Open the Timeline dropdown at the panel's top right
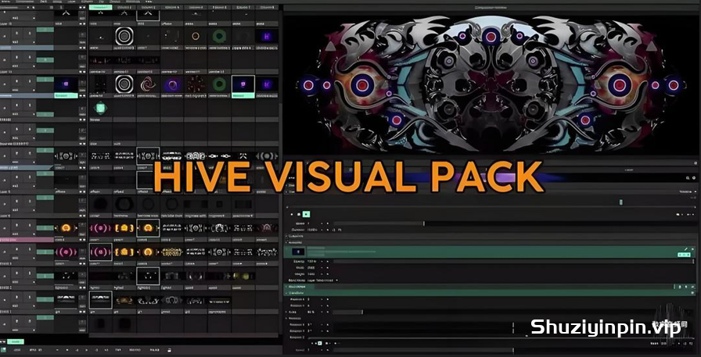 coord(688,191)
